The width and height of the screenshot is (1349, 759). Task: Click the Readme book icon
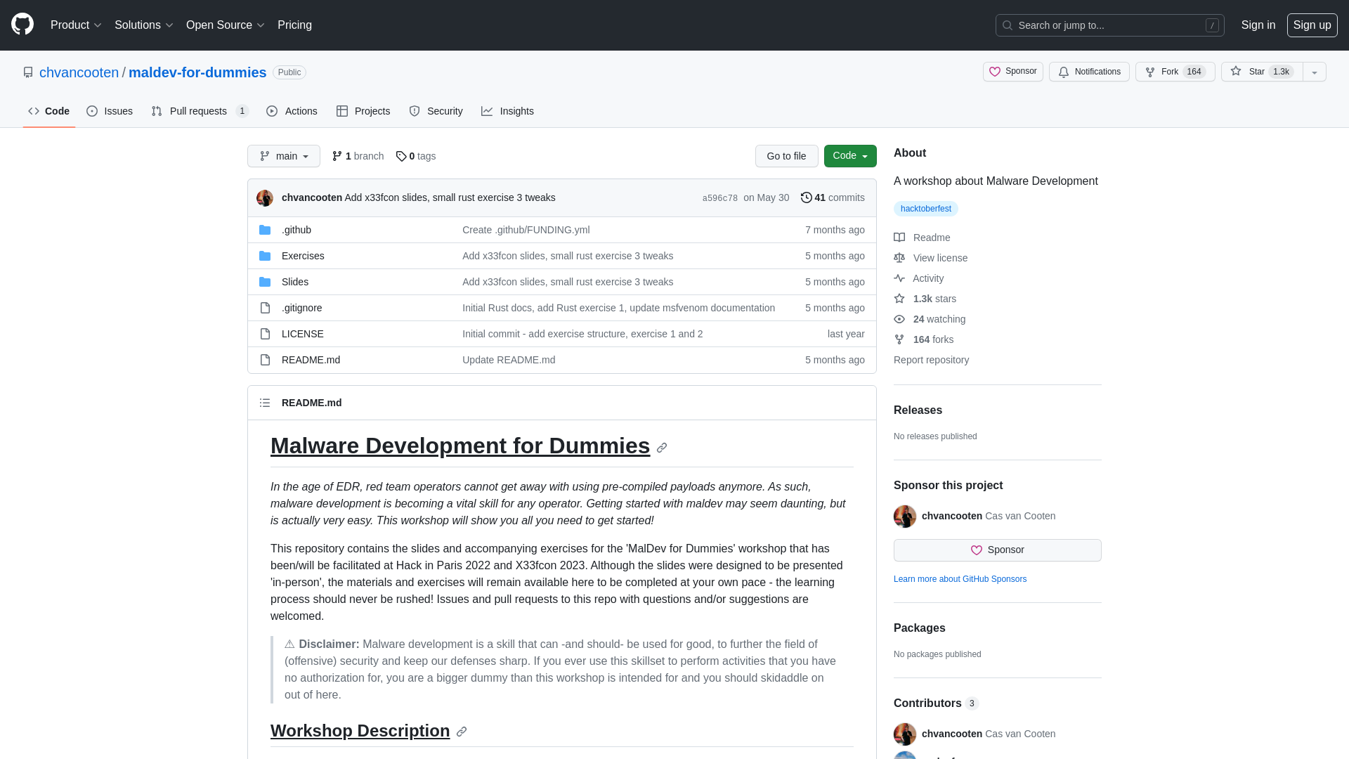coord(900,238)
